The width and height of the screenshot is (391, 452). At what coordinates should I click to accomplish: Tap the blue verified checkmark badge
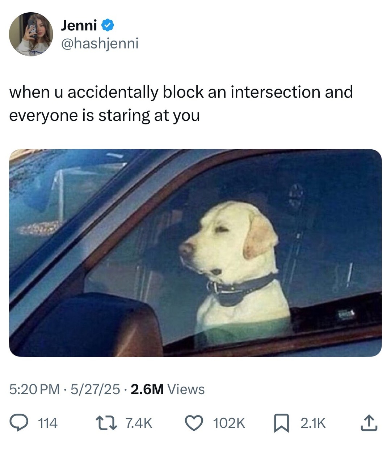tap(108, 25)
